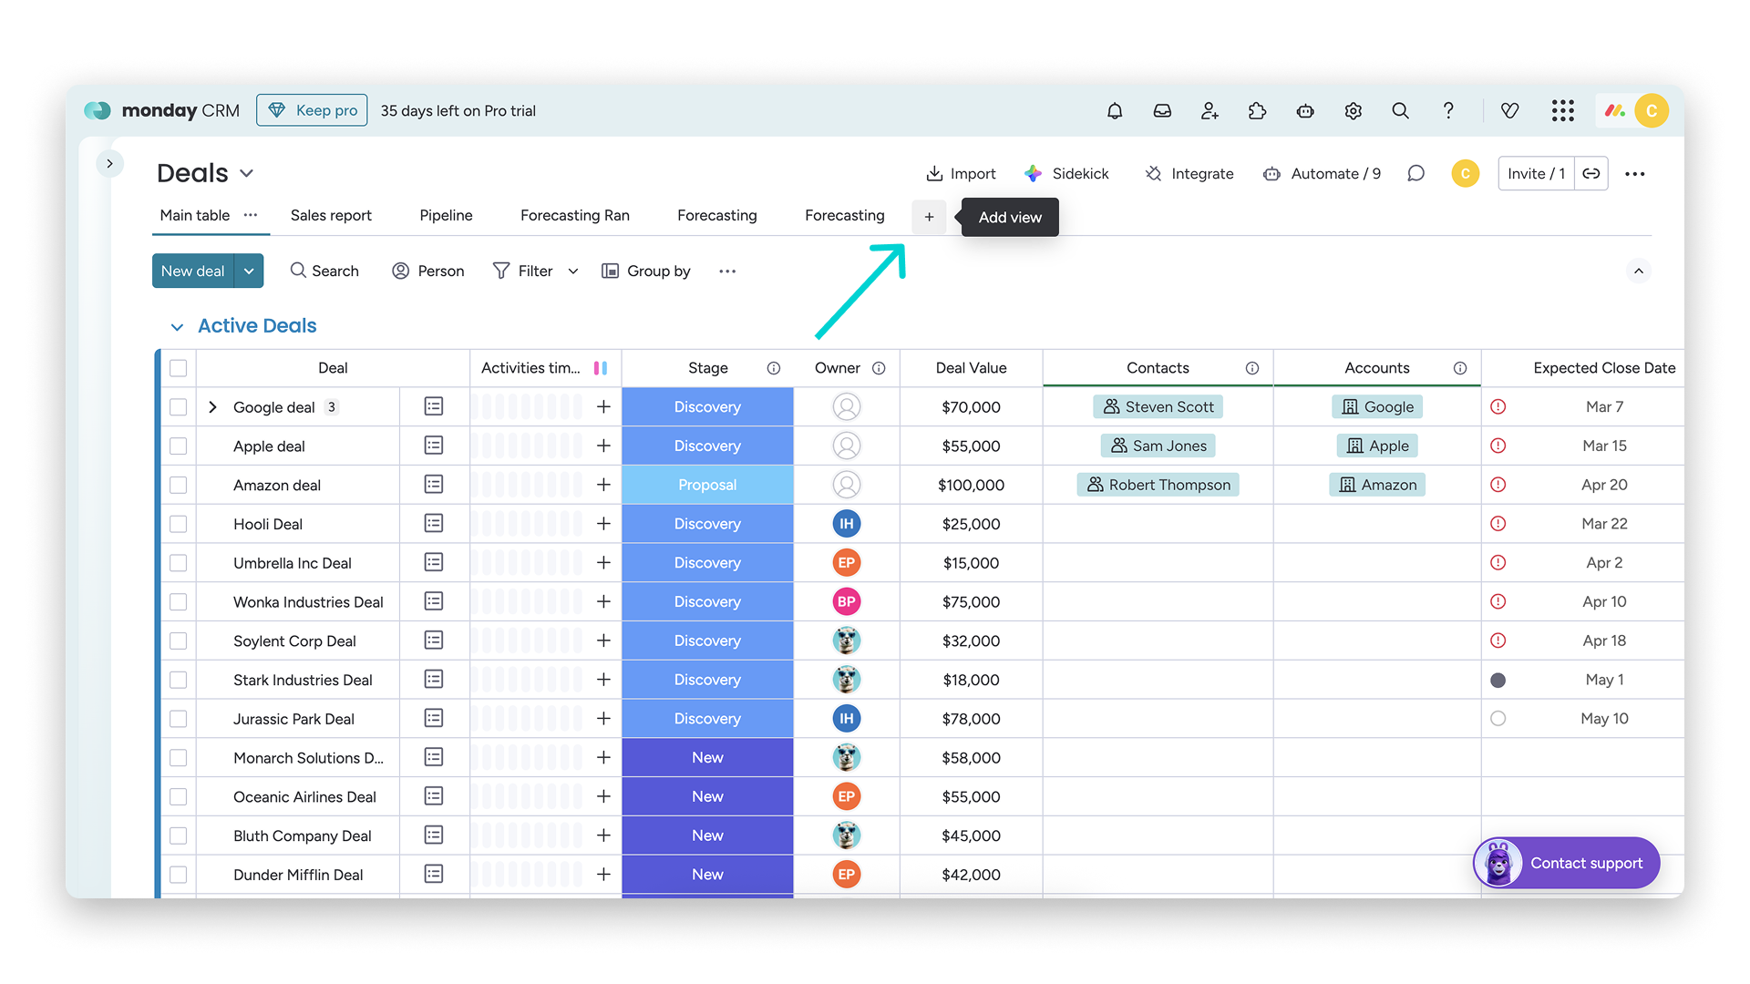
Task: Open the settings gear icon in the top bar
Action: [x=1354, y=110]
